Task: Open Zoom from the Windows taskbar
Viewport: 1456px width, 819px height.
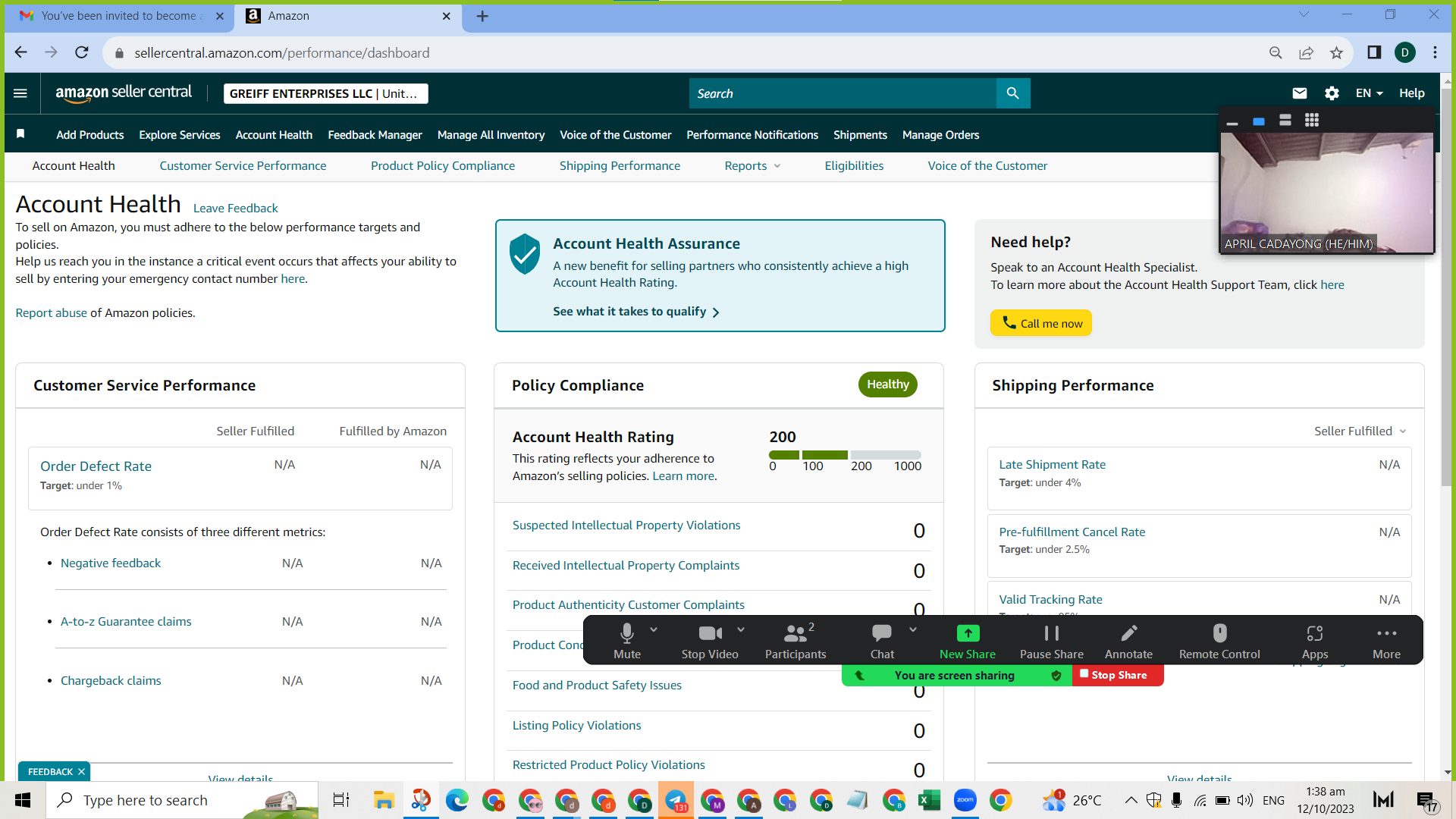Action: (x=965, y=800)
